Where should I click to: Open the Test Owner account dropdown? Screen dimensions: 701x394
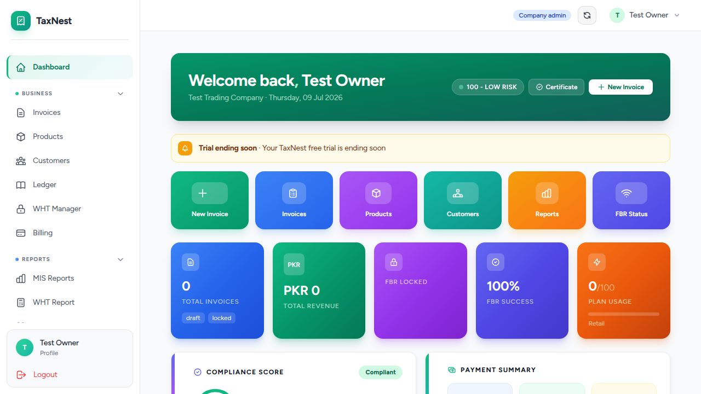[x=645, y=15]
